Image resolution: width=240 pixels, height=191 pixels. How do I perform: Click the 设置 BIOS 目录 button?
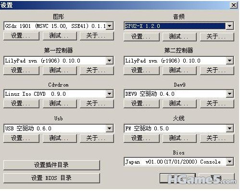(51, 178)
